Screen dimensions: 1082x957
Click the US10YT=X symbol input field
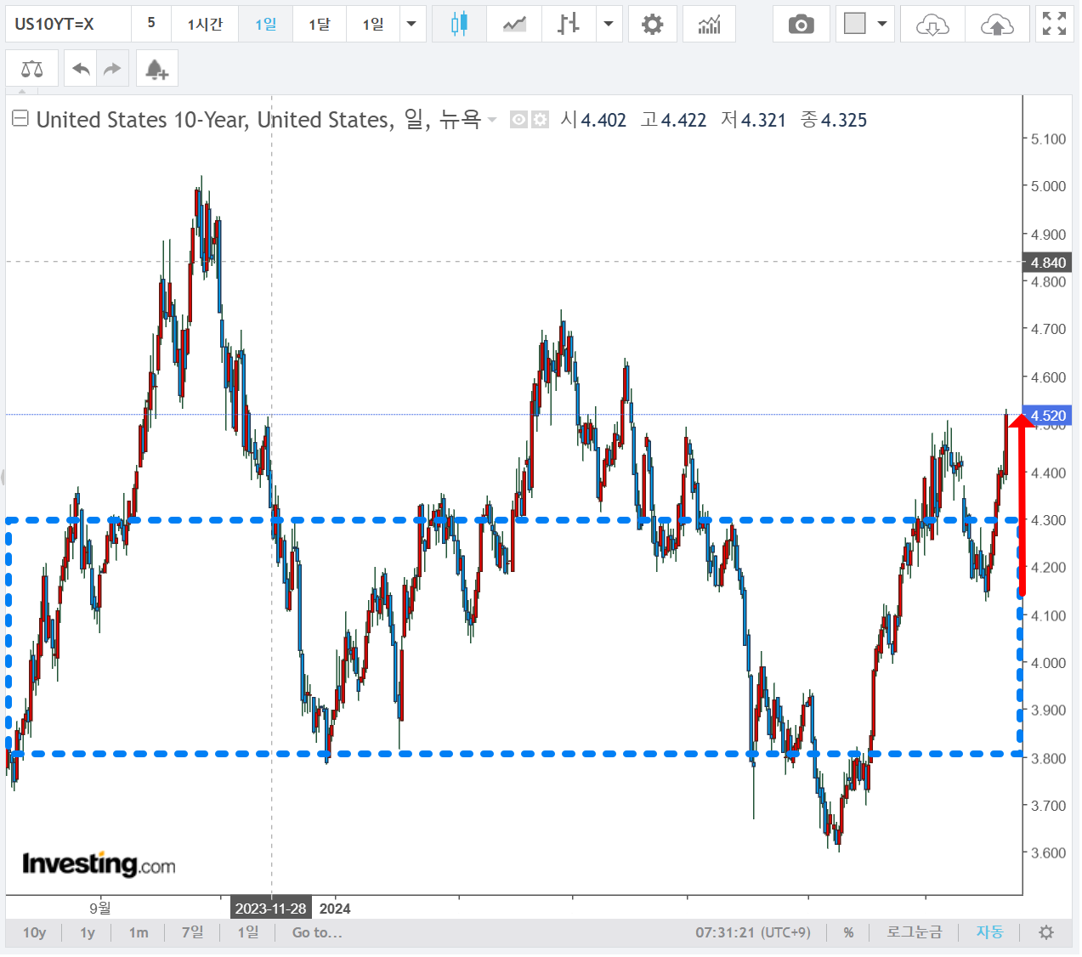68,25
